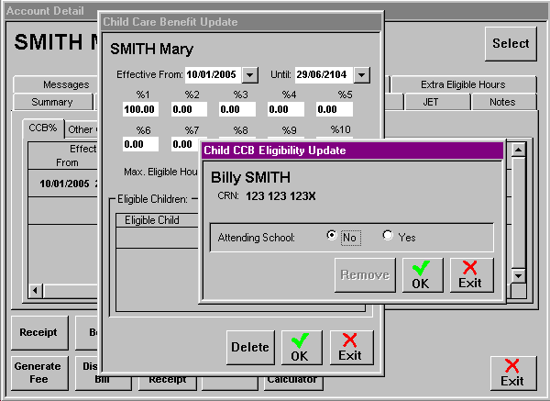
Task: Click Exit in Child Care Benefit Update
Action: pos(351,347)
